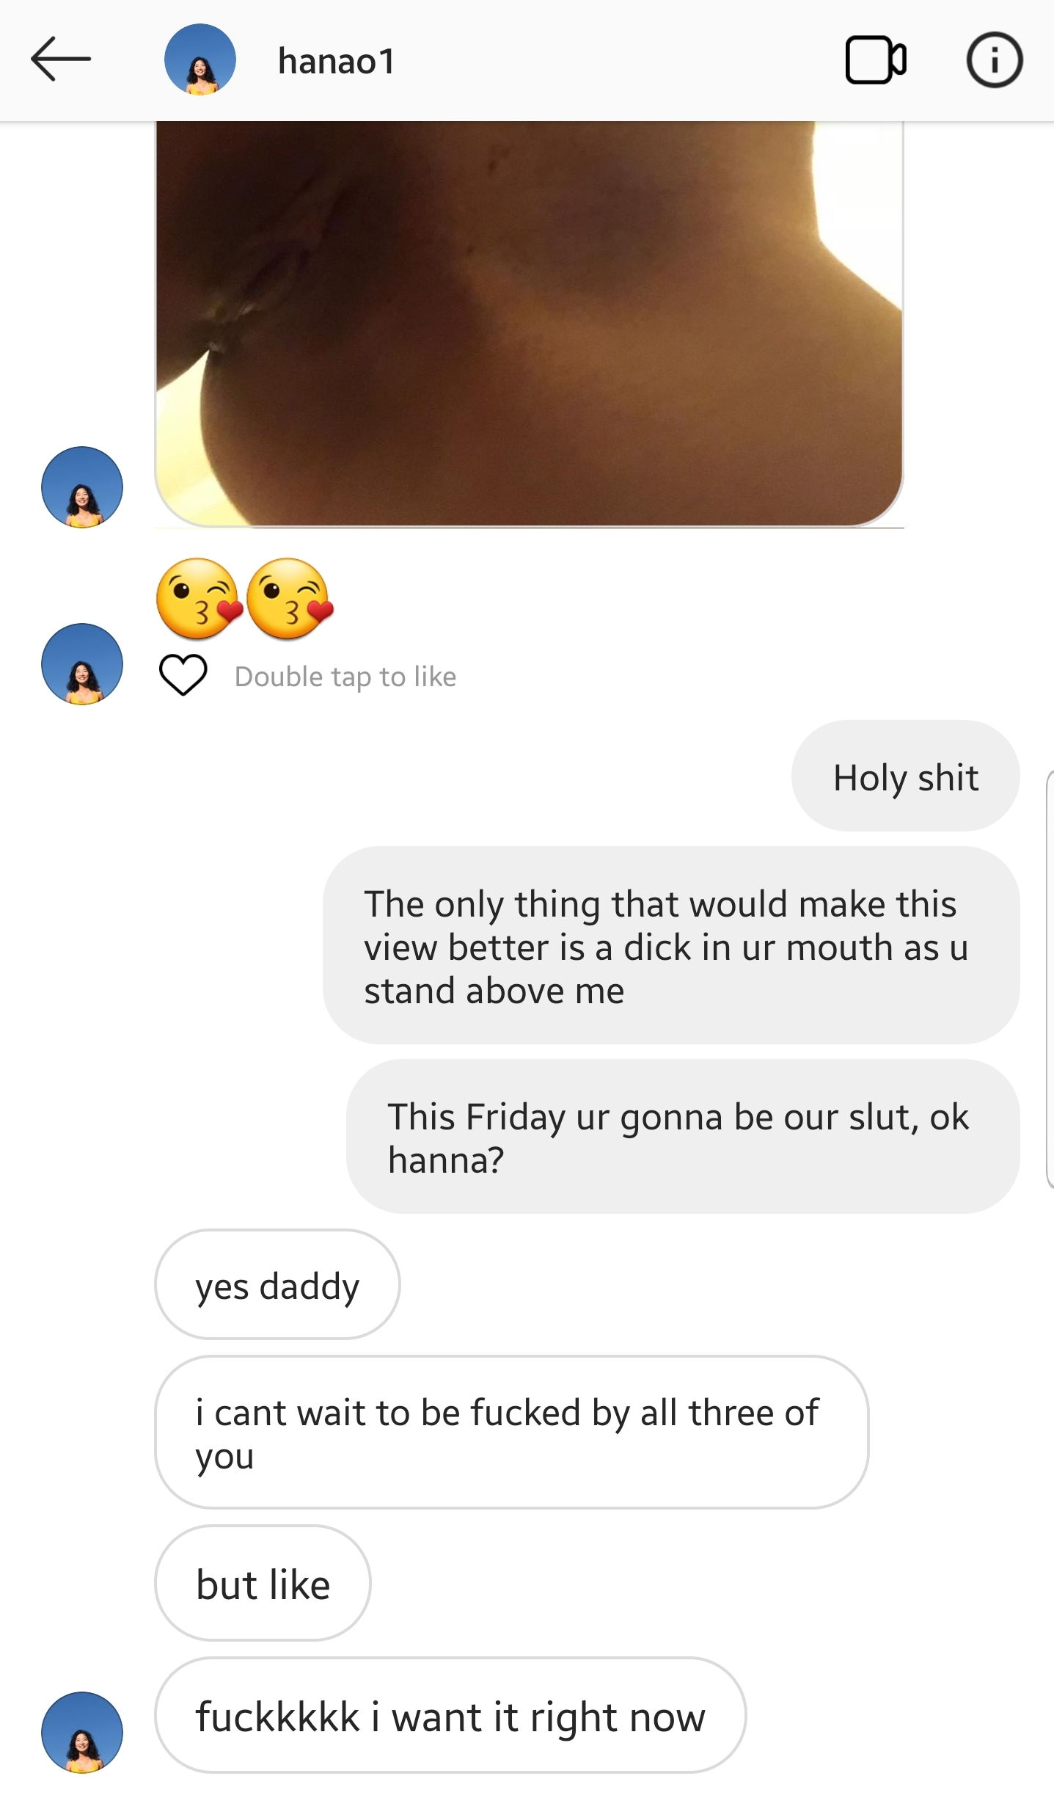This screenshot has width=1054, height=1809.
Task: Tap the back arrow in the header
Action: tap(61, 59)
